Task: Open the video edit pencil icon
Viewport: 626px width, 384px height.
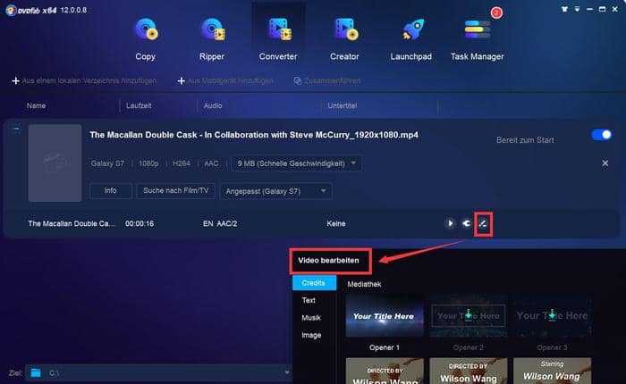Action: point(483,223)
